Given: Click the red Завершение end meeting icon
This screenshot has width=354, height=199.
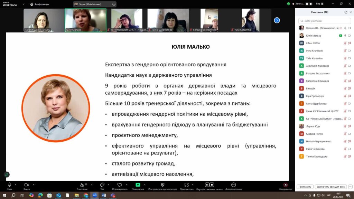Looking at the screenshot, I should pos(286,185).
